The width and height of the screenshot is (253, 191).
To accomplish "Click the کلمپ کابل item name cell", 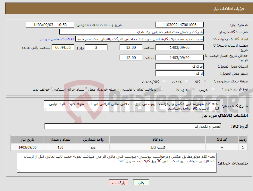I will point(157,147).
